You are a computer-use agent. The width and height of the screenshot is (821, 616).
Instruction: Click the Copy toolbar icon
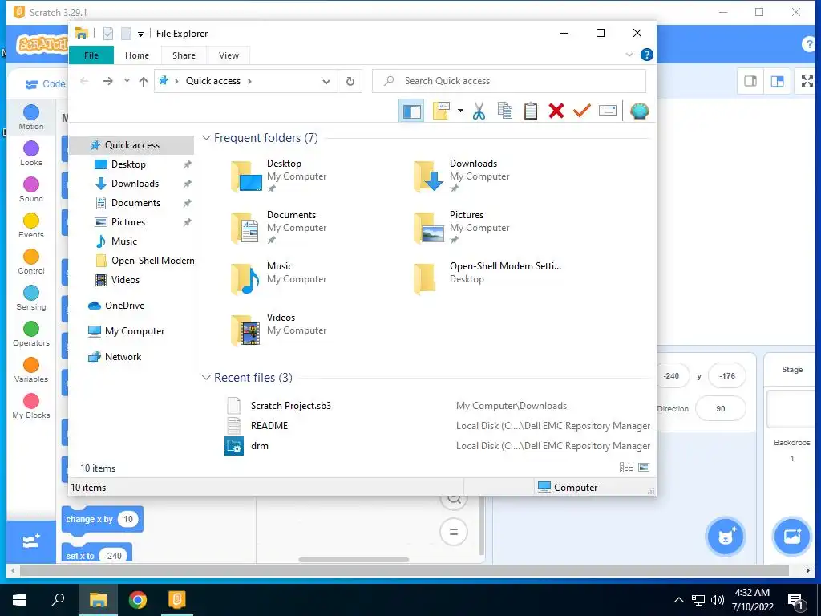[505, 111]
